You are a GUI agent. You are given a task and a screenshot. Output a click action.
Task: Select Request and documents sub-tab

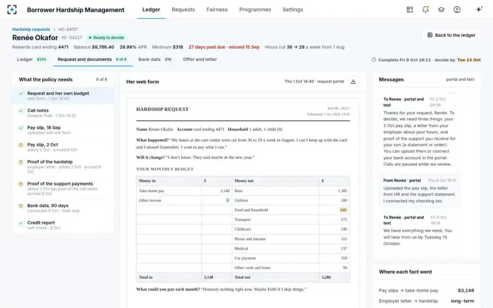pyautogui.click(x=92, y=59)
